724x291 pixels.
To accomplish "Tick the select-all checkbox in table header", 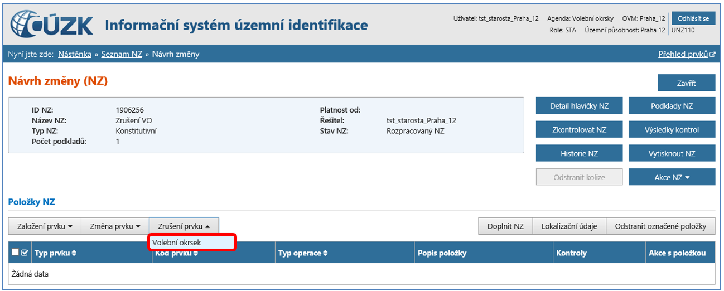I will click(15, 253).
